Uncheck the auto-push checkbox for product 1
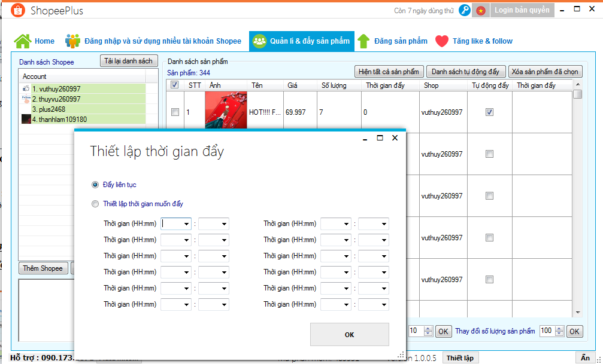The height and width of the screenshot is (364, 603). pyautogui.click(x=489, y=112)
